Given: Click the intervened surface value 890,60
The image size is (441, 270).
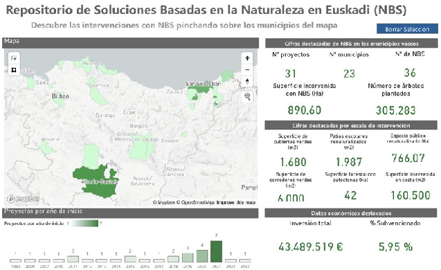Looking at the screenshot, I should 305,110.
